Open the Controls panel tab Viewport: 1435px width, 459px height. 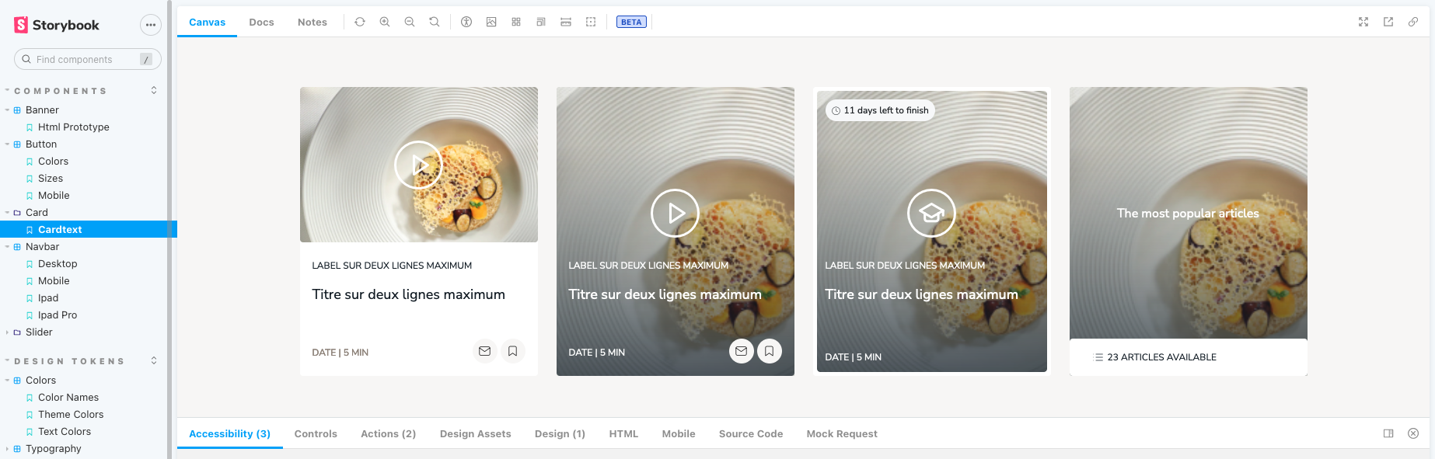[316, 433]
